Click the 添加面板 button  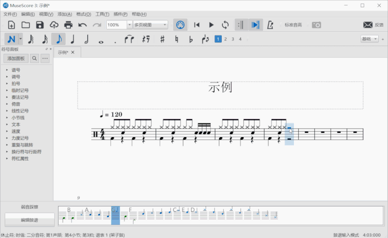[16, 58]
